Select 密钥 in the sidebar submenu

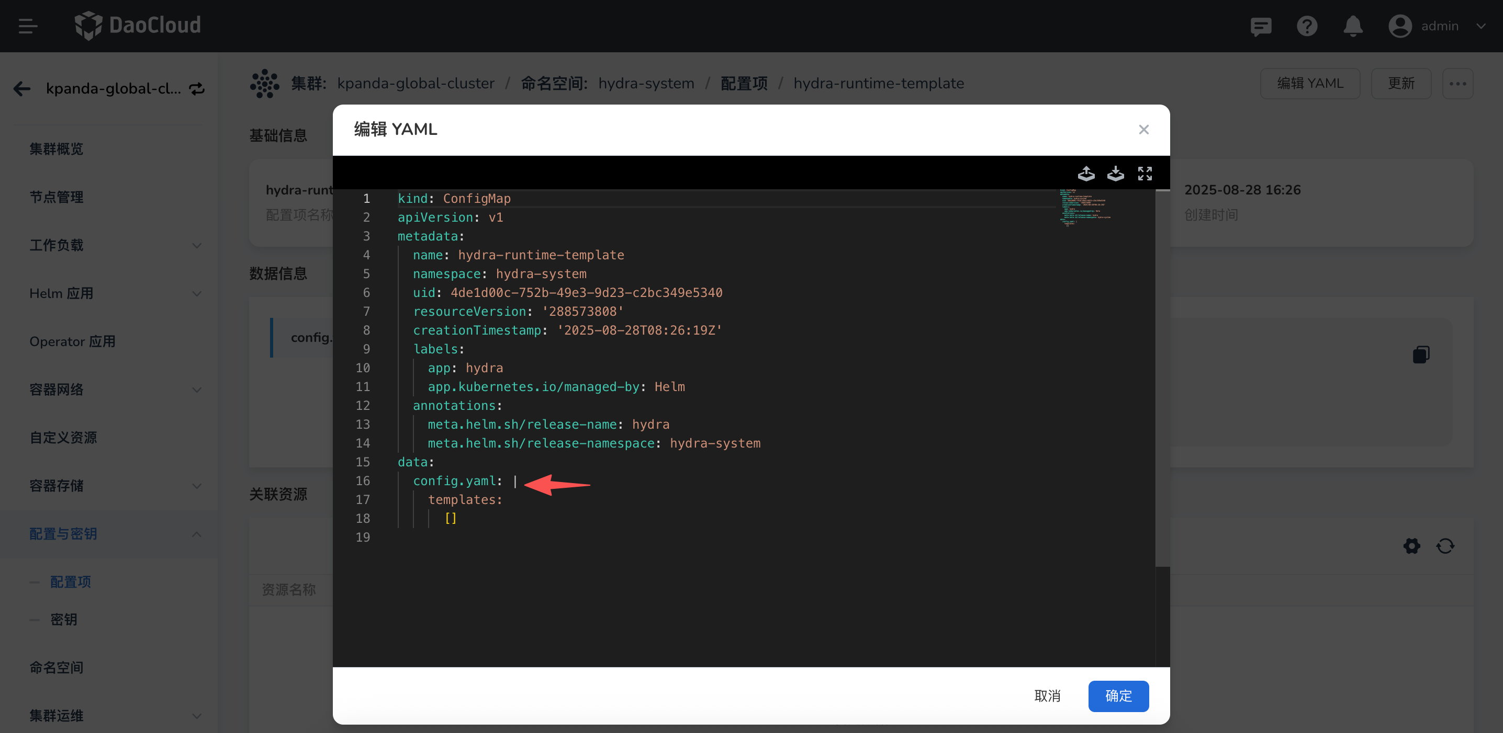coord(64,620)
